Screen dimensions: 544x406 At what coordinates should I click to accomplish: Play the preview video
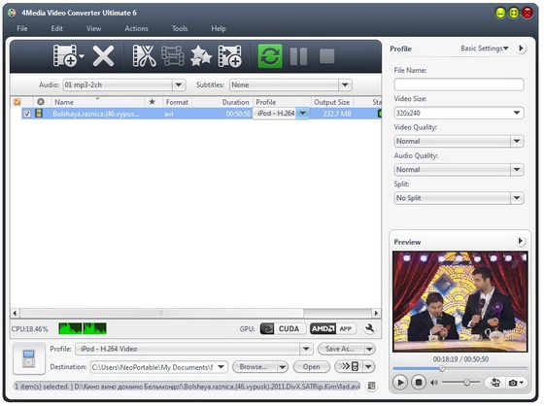click(400, 383)
